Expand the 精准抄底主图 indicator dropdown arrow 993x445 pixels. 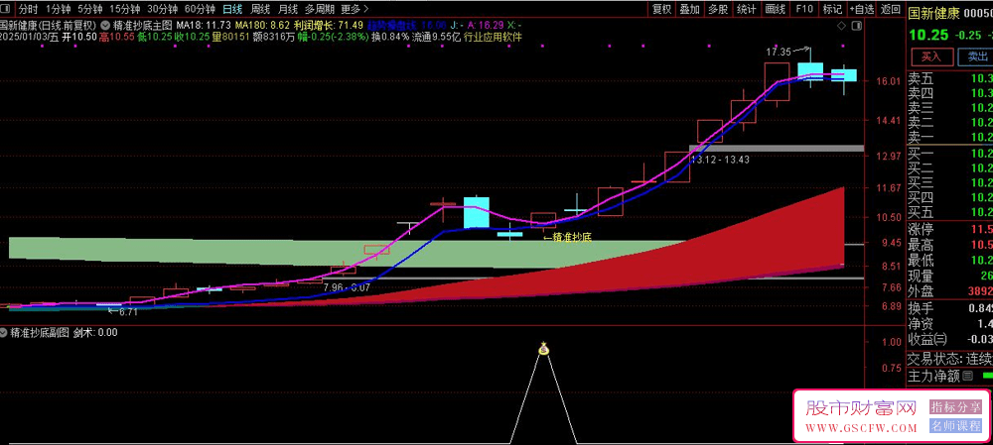tap(104, 26)
